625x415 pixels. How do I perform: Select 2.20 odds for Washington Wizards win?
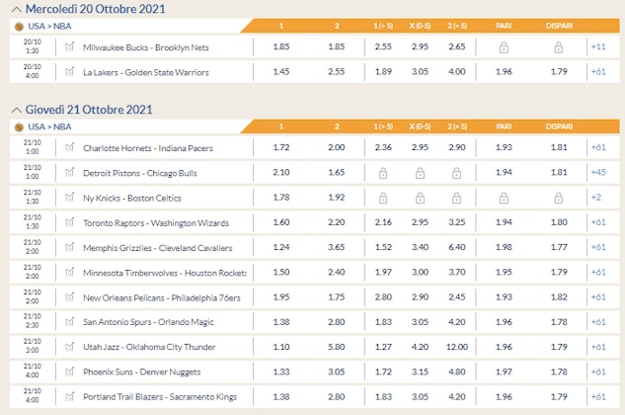click(337, 222)
